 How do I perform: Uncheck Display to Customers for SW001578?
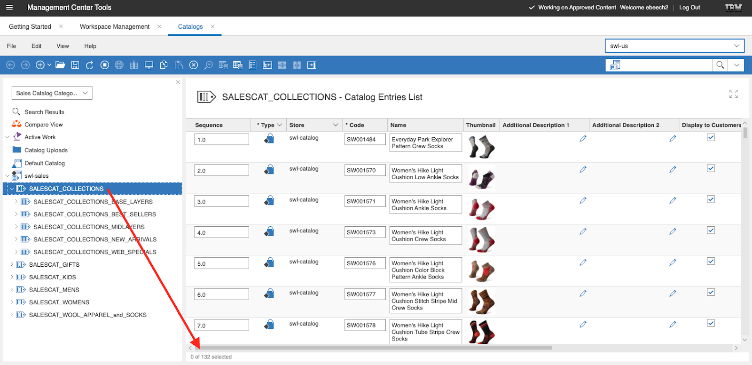click(711, 324)
